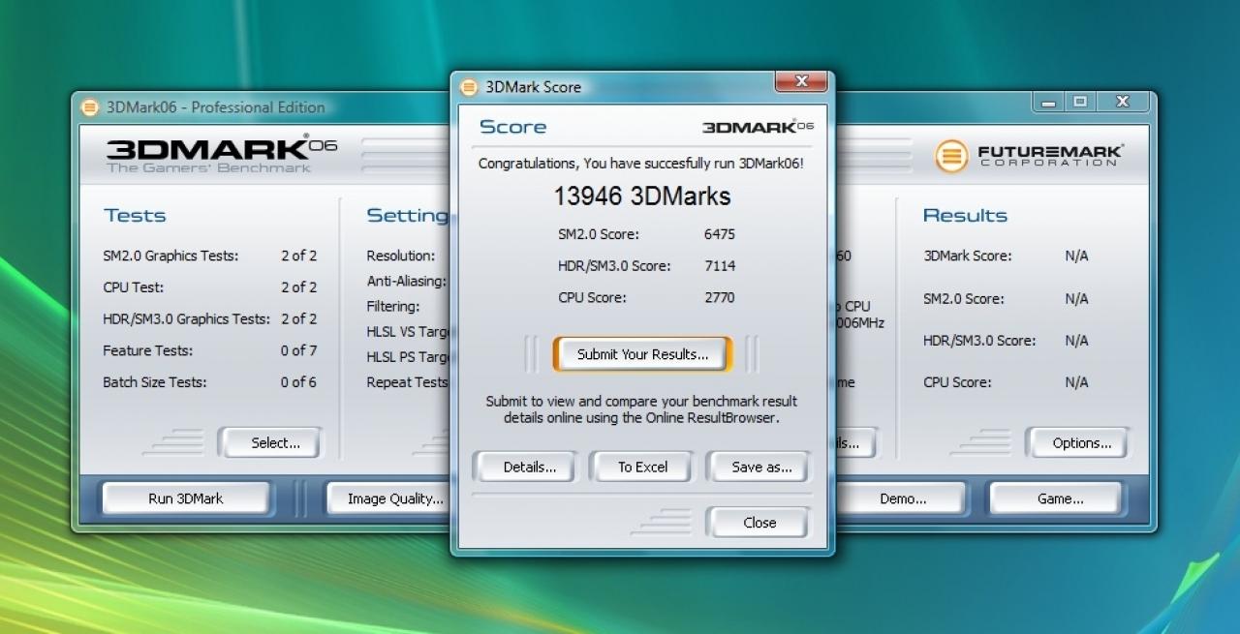The width and height of the screenshot is (1240, 634).
Task: Click 0 of 7 Feature Tests count
Action: click(x=298, y=350)
